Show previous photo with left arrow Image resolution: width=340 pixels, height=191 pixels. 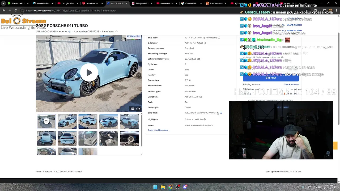click(39, 75)
